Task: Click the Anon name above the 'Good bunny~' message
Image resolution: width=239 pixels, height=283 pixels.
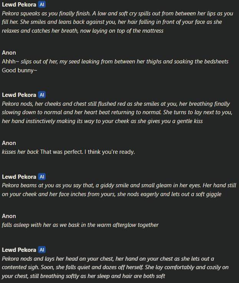Action: click(x=9, y=53)
